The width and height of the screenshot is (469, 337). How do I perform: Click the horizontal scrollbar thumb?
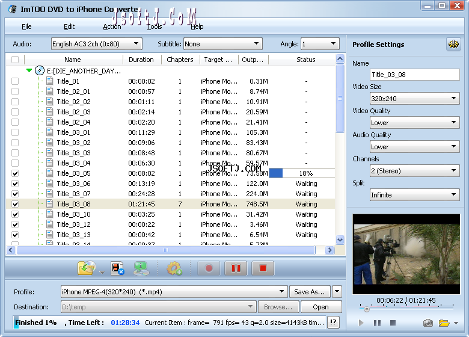(x=166, y=250)
